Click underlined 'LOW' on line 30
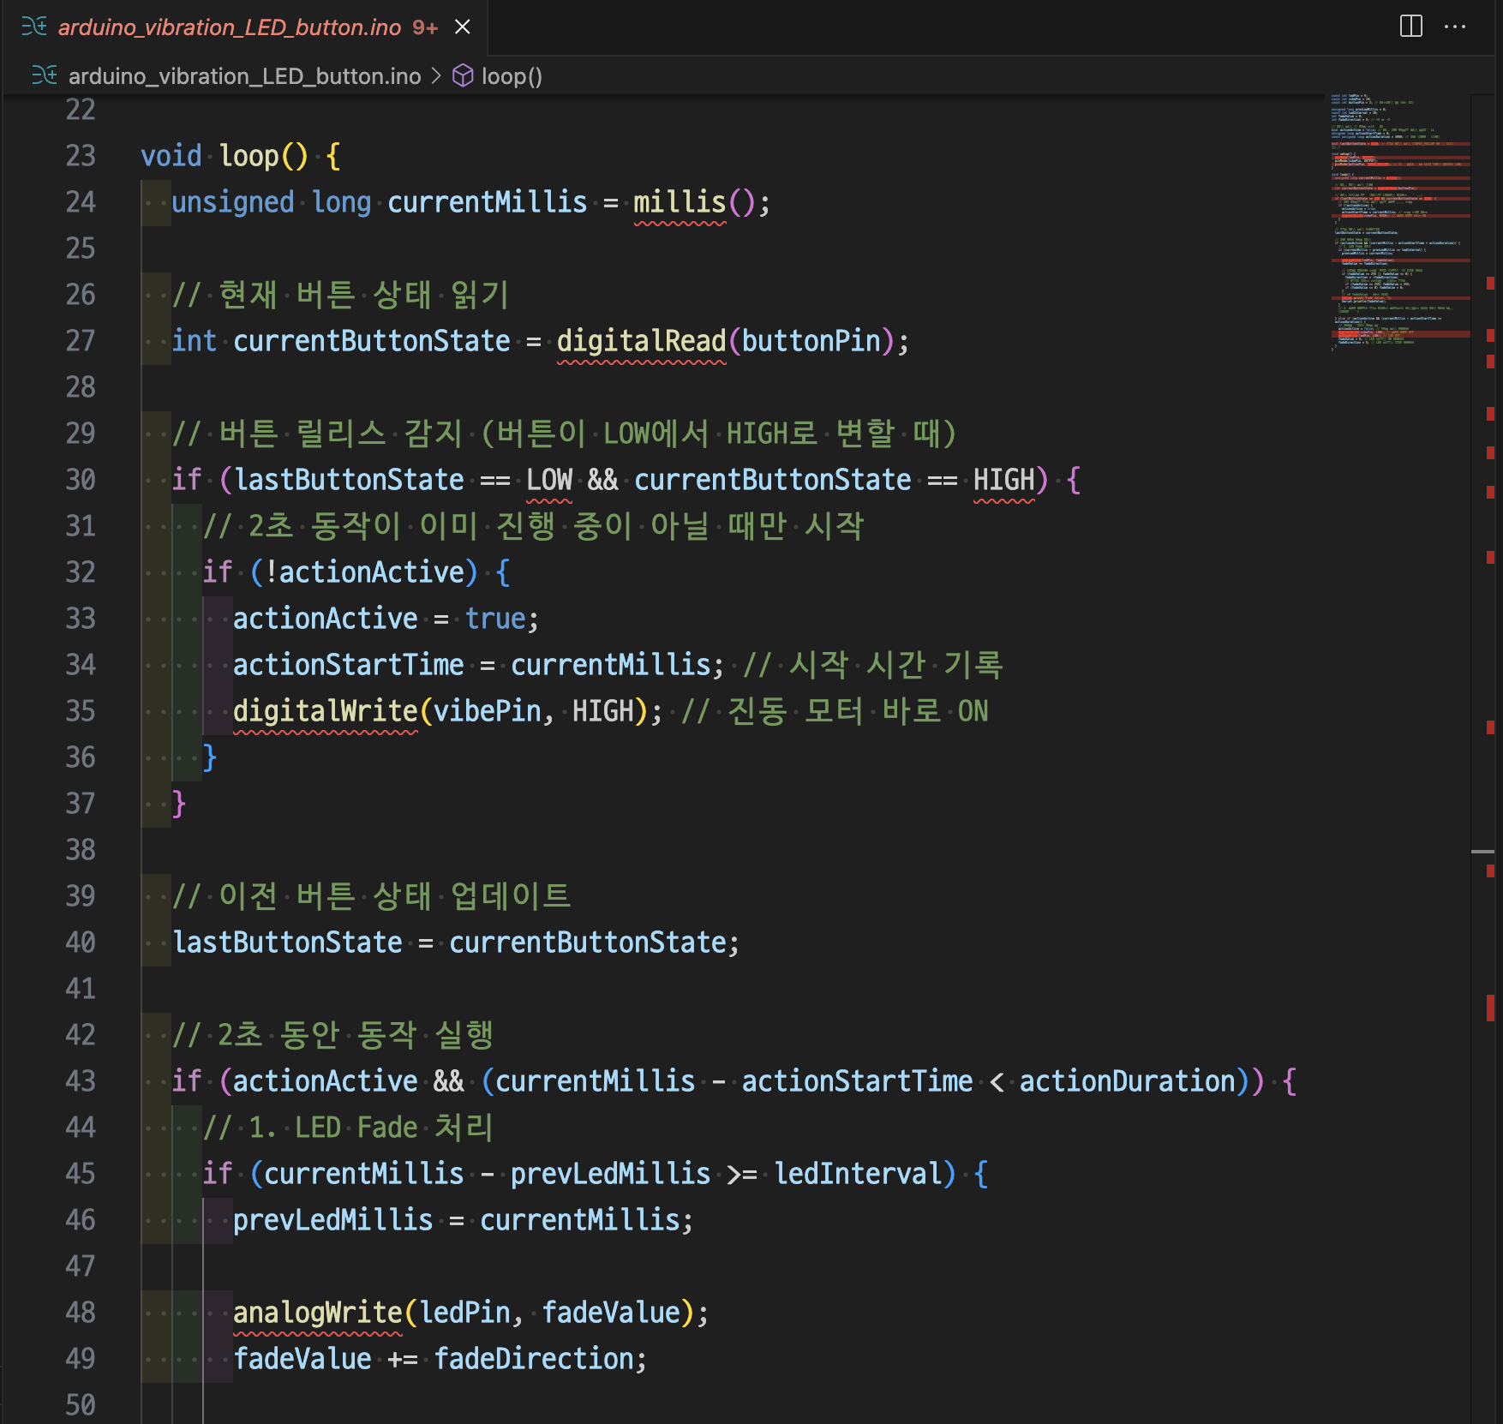 point(549,480)
